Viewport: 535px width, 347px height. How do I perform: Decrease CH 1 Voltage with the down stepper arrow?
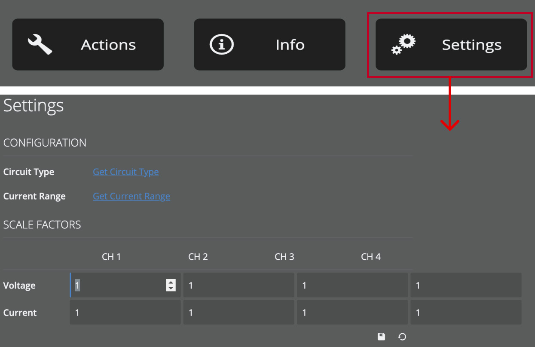tap(171, 288)
